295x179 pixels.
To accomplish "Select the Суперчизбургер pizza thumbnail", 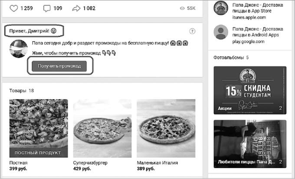I will (x=102, y=128).
